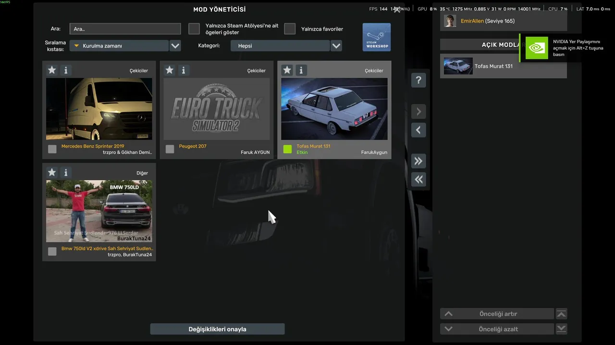Select the Mercedes Sprinter van thumbnail

[99, 109]
